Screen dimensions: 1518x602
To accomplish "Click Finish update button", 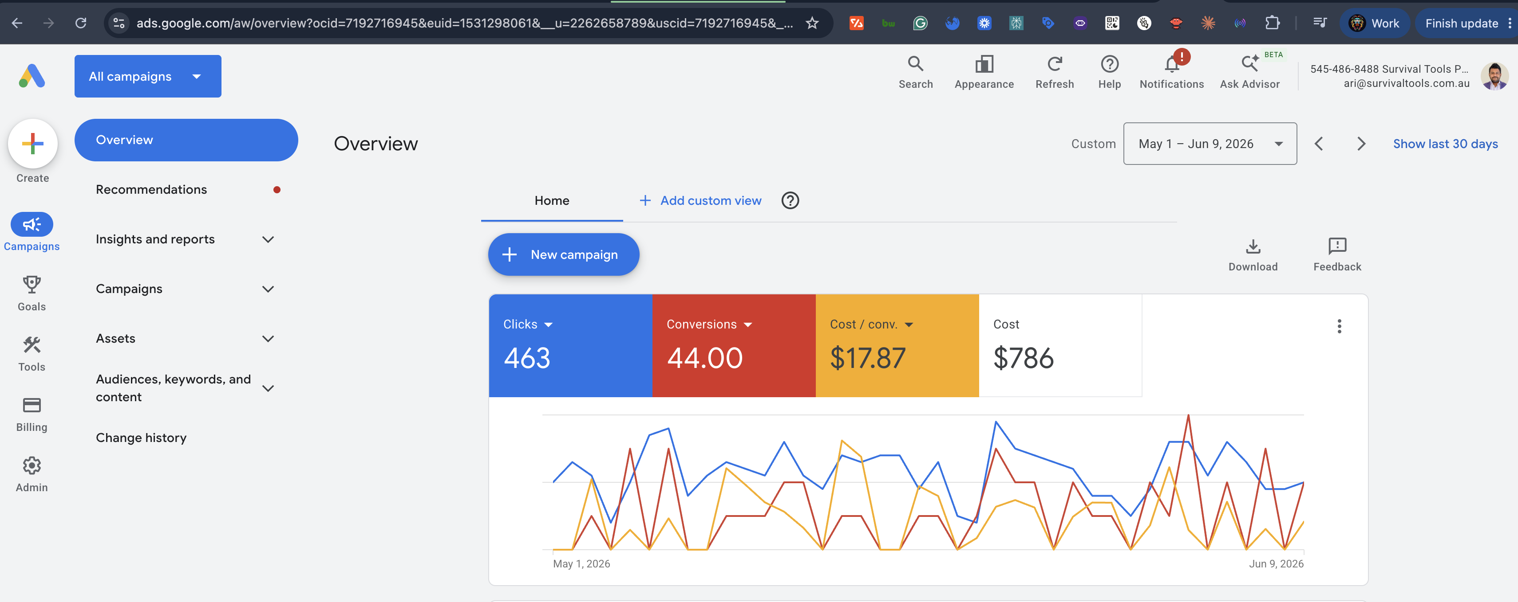I will tap(1466, 23).
